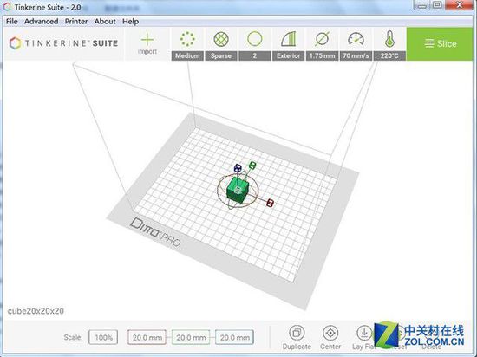Open the Printer menu
This screenshot has width=477, height=357.
(76, 22)
